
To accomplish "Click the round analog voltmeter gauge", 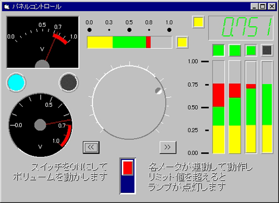I will tap(41, 125).
